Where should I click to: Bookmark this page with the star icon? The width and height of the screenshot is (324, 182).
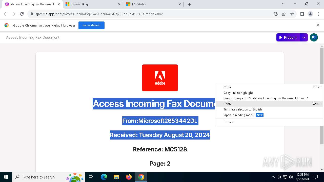tap(292, 14)
